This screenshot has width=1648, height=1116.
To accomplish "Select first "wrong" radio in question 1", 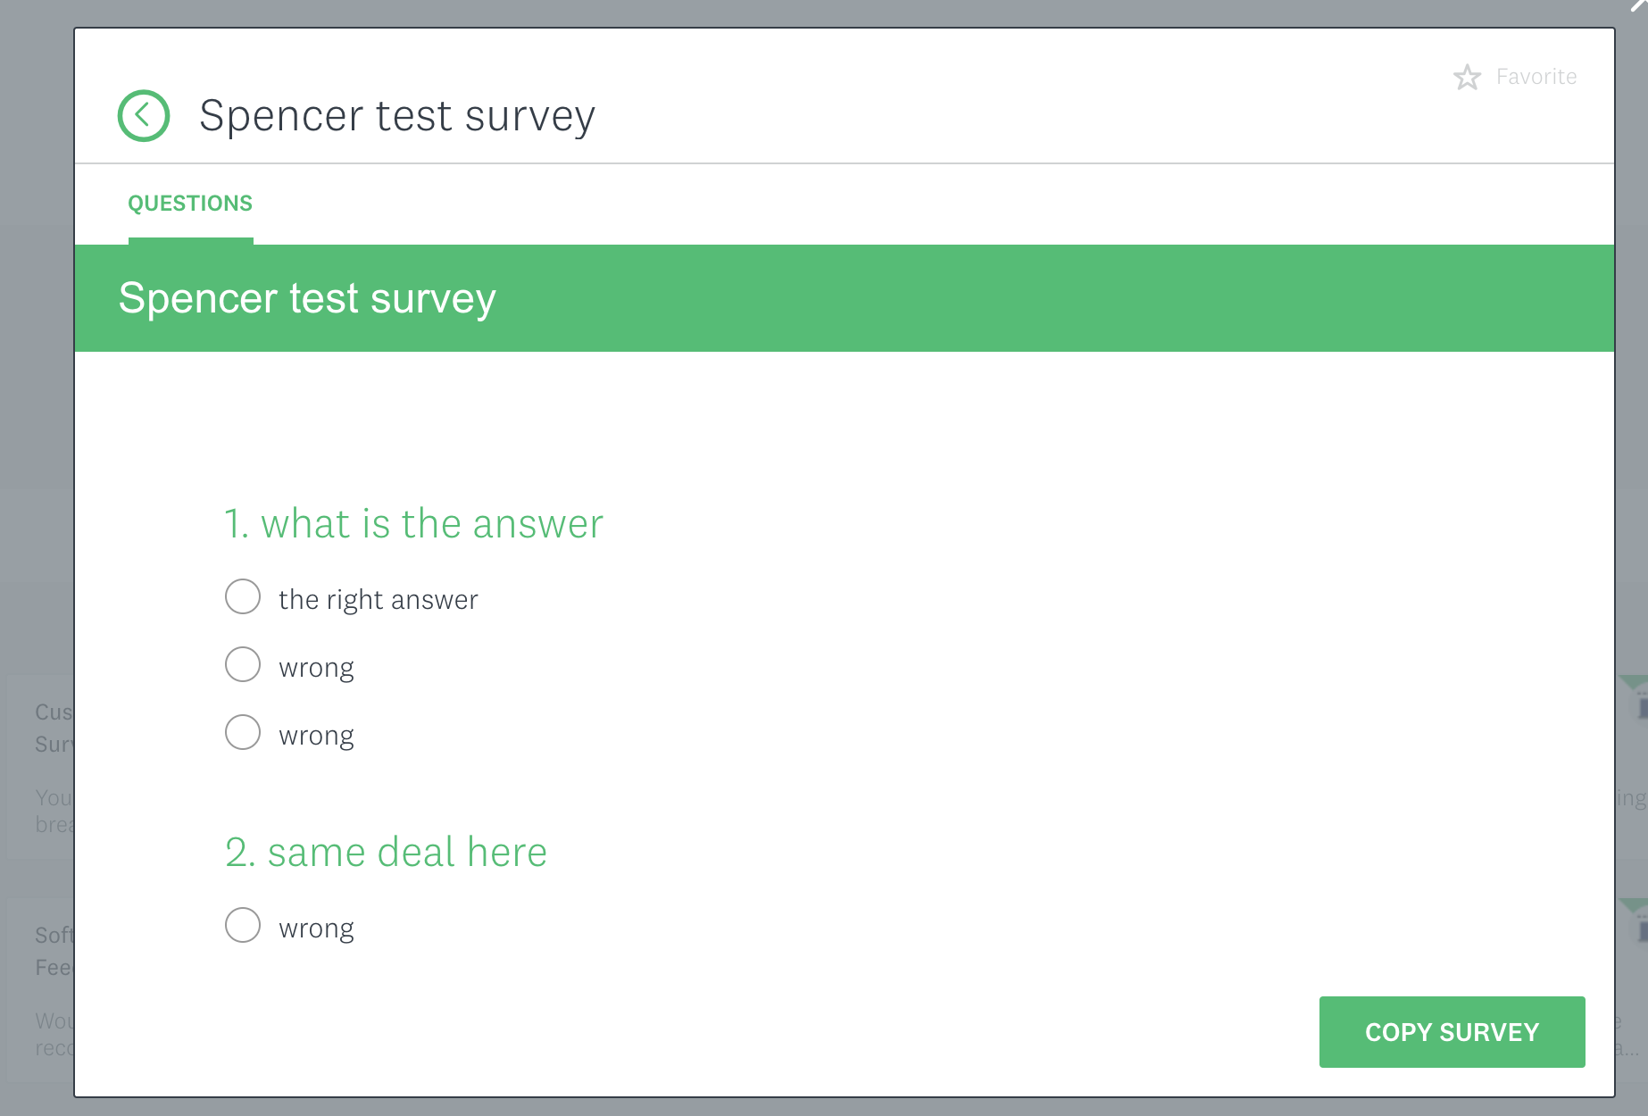I will pyautogui.click(x=243, y=664).
